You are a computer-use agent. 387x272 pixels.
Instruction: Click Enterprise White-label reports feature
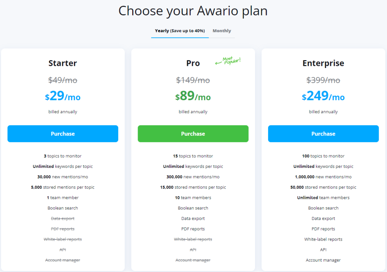(x=323, y=239)
